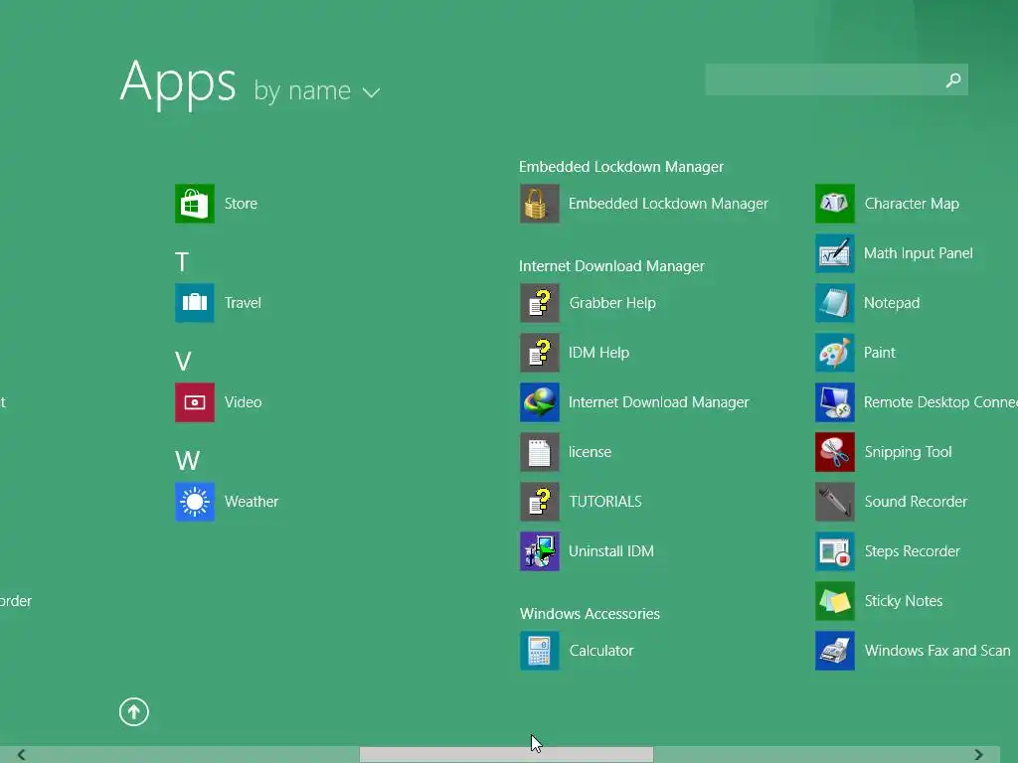1018x763 pixels.
Task: Open Windows Fax and Scan icon
Action: pyautogui.click(x=835, y=651)
